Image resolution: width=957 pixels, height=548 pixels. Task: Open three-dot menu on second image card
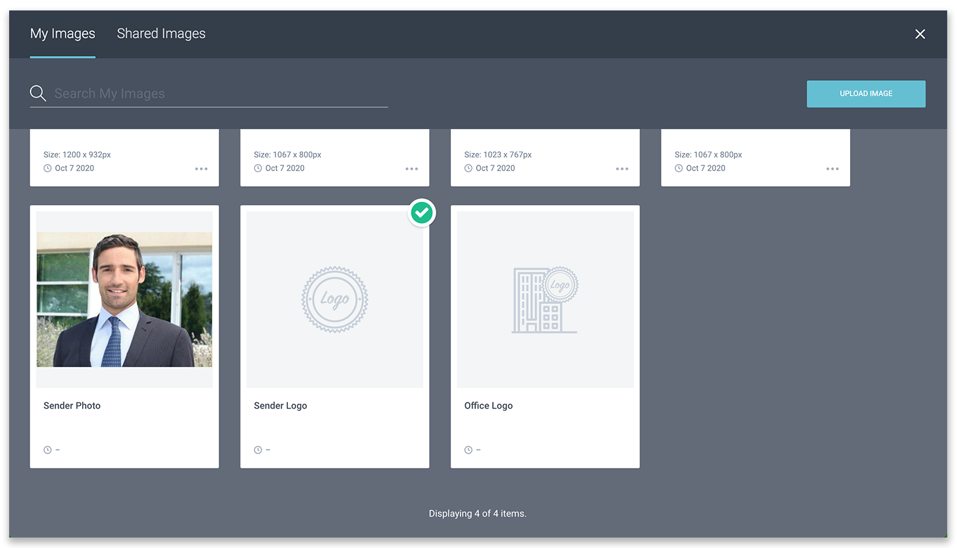coord(412,169)
